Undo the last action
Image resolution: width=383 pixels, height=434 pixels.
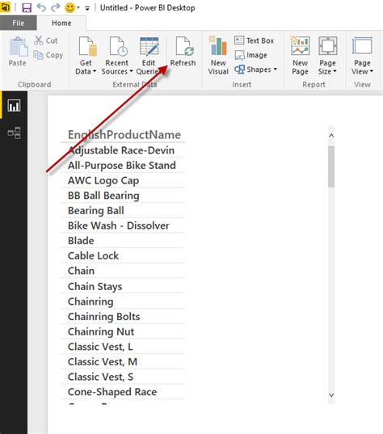41,7
